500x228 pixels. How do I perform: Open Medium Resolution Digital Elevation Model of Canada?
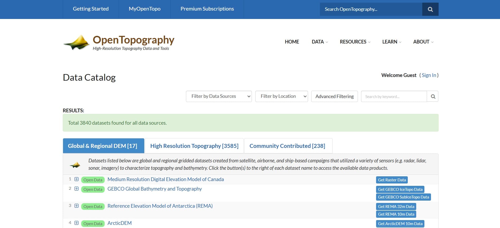[166, 179]
